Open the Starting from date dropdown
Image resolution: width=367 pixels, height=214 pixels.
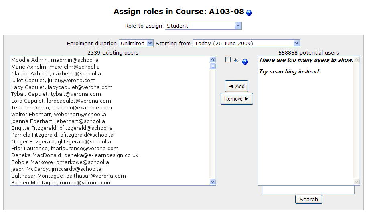coord(246,43)
